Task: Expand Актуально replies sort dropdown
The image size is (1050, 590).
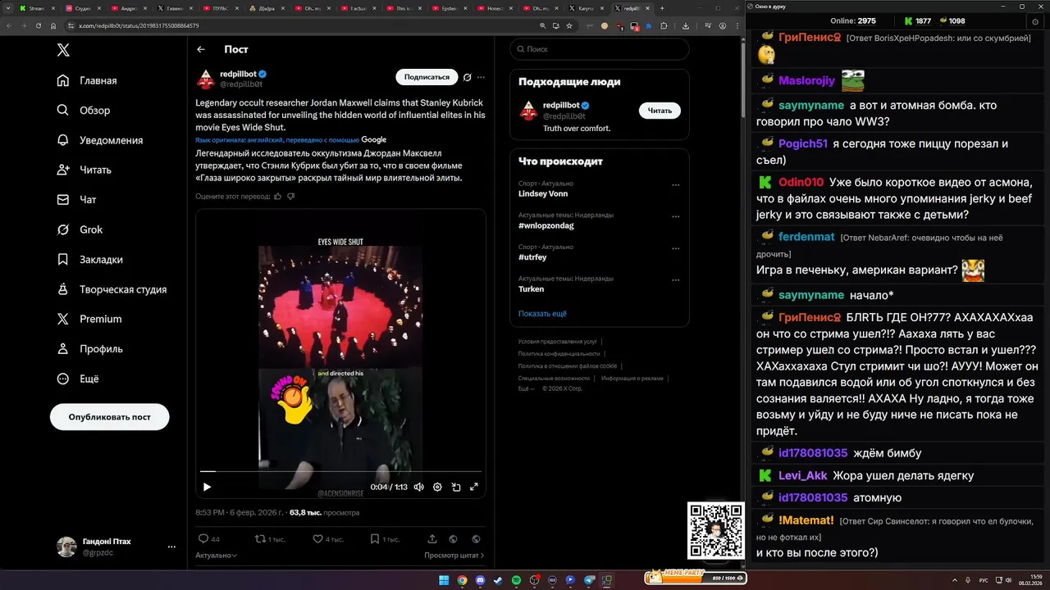Action: [217, 555]
